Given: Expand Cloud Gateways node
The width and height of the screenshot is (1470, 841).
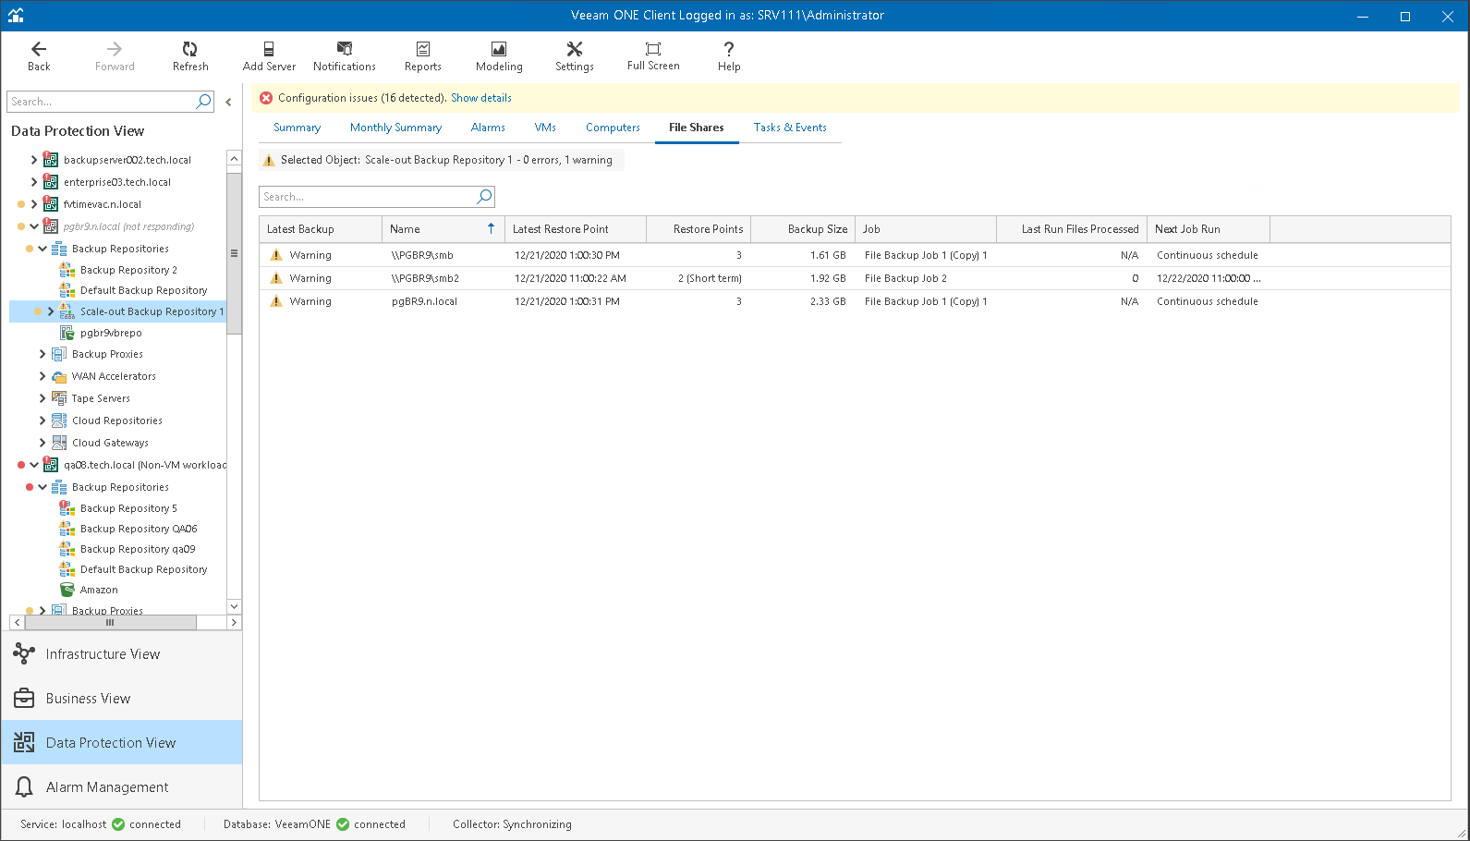Looking at the screenshot, I should coord(43,443).
